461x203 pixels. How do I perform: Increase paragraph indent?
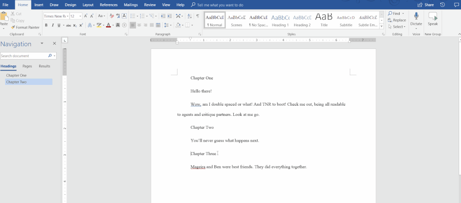(x=170, y=16)
